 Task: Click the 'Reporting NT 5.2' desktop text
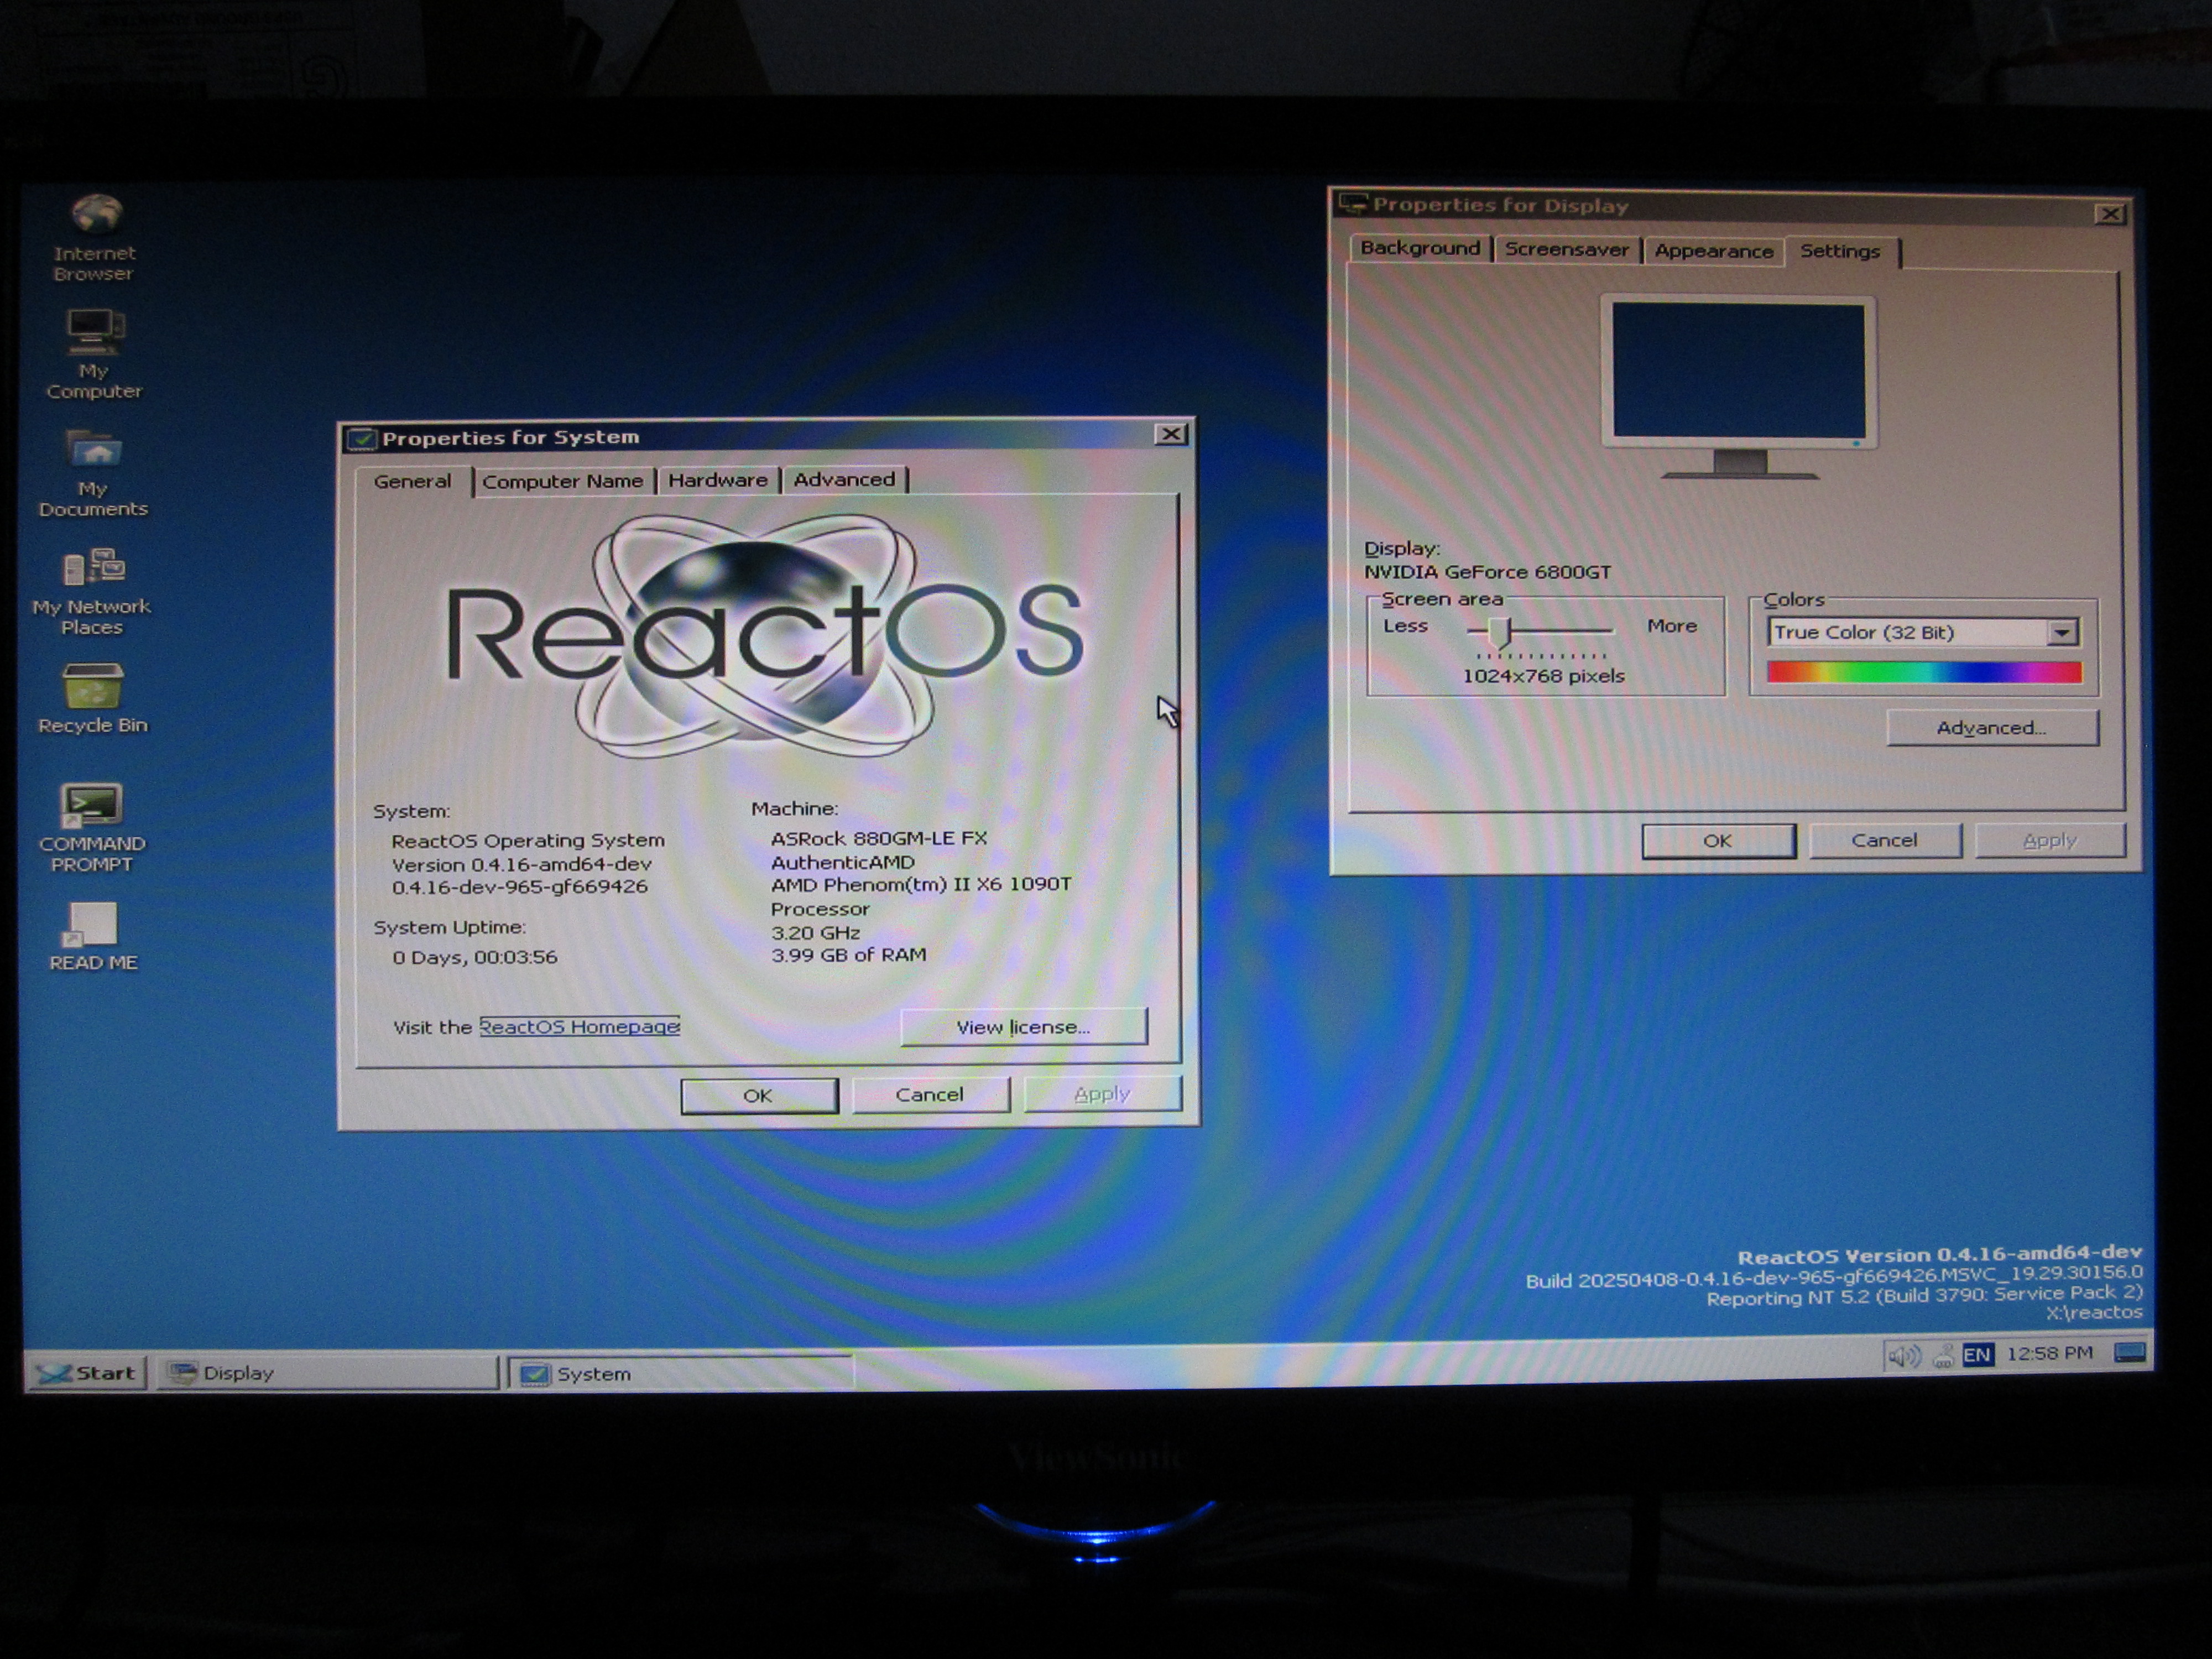[x=1925, y=1296]
